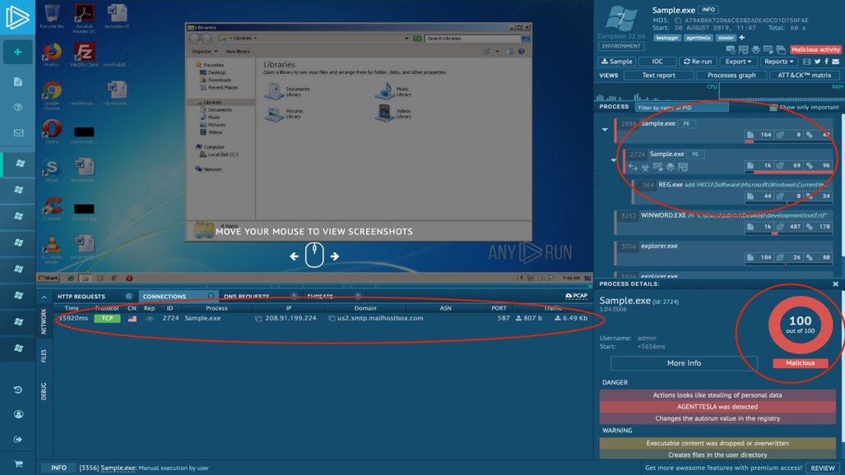Viewport: 845px width, 475px height.
Task: Download the PCAP file
Action: coord(576,296)
